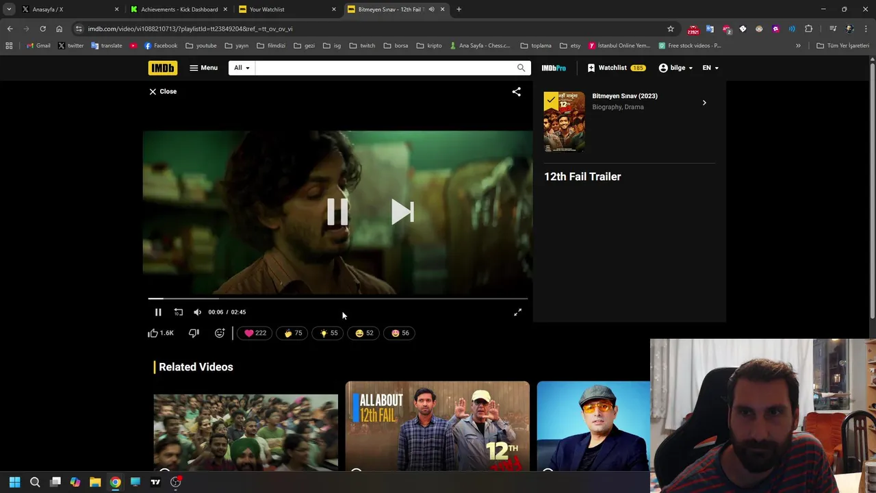Screen dimensions: 876x493
Task: Go to browser home page
Action: 59,29
